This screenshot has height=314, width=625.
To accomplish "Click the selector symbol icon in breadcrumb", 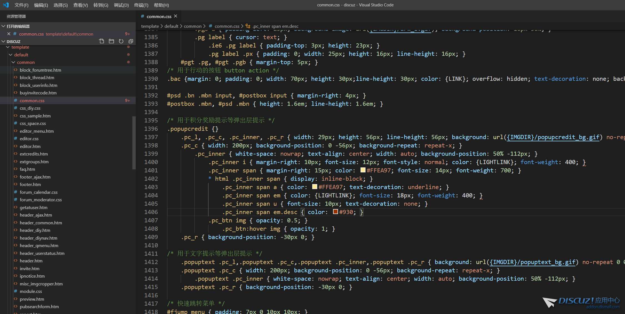I will pyautogui.click(x=248, y=26).
